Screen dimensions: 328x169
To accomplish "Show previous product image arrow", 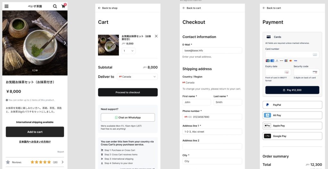I will 5,43.
